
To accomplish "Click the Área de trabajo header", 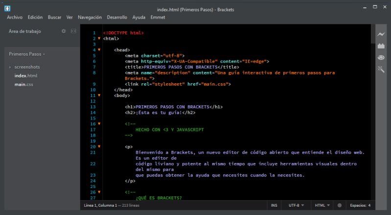I will pyautogui.click(x=24, y=31).
